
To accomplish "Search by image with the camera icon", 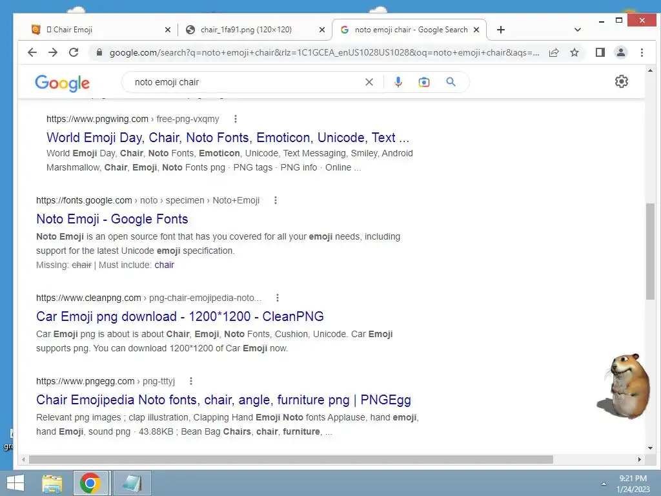I will [424, 82].
